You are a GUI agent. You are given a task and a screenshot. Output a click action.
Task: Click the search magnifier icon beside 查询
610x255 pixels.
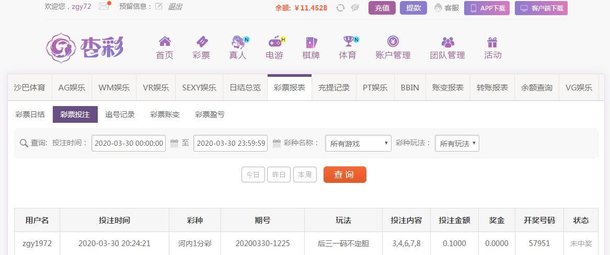[x=24, y=143]
